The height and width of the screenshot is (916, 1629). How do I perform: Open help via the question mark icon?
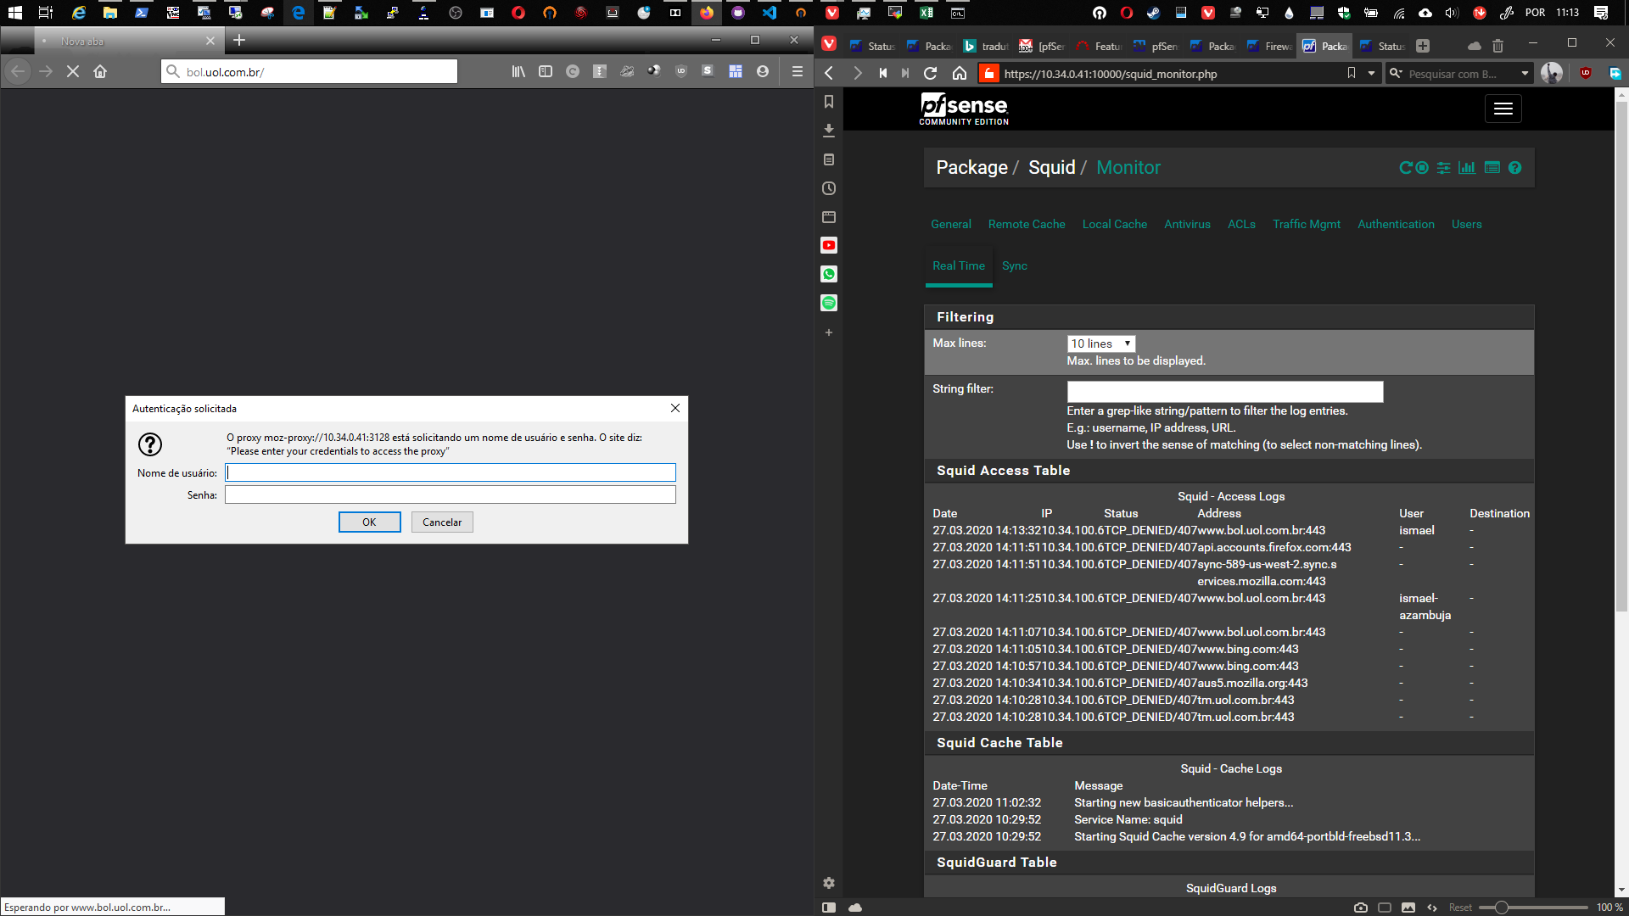click(1515, 168)
